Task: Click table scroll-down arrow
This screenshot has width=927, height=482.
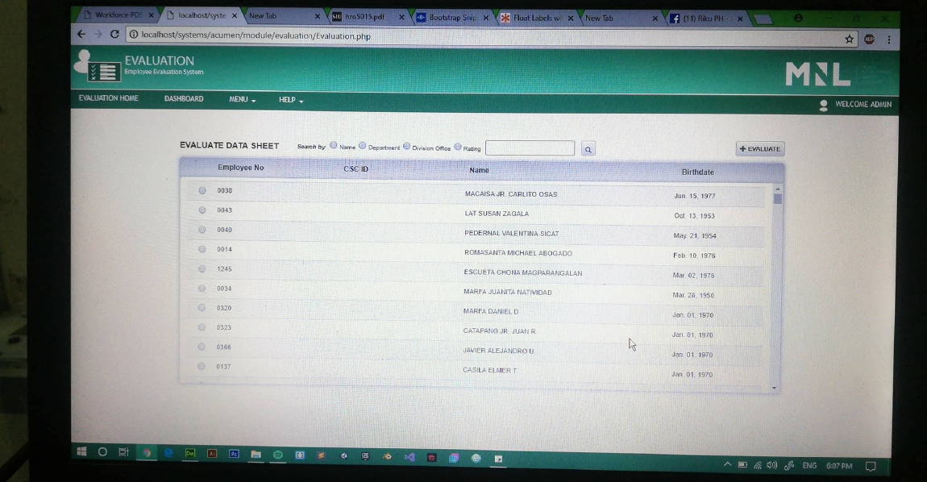Action: (x=775, y=388)
